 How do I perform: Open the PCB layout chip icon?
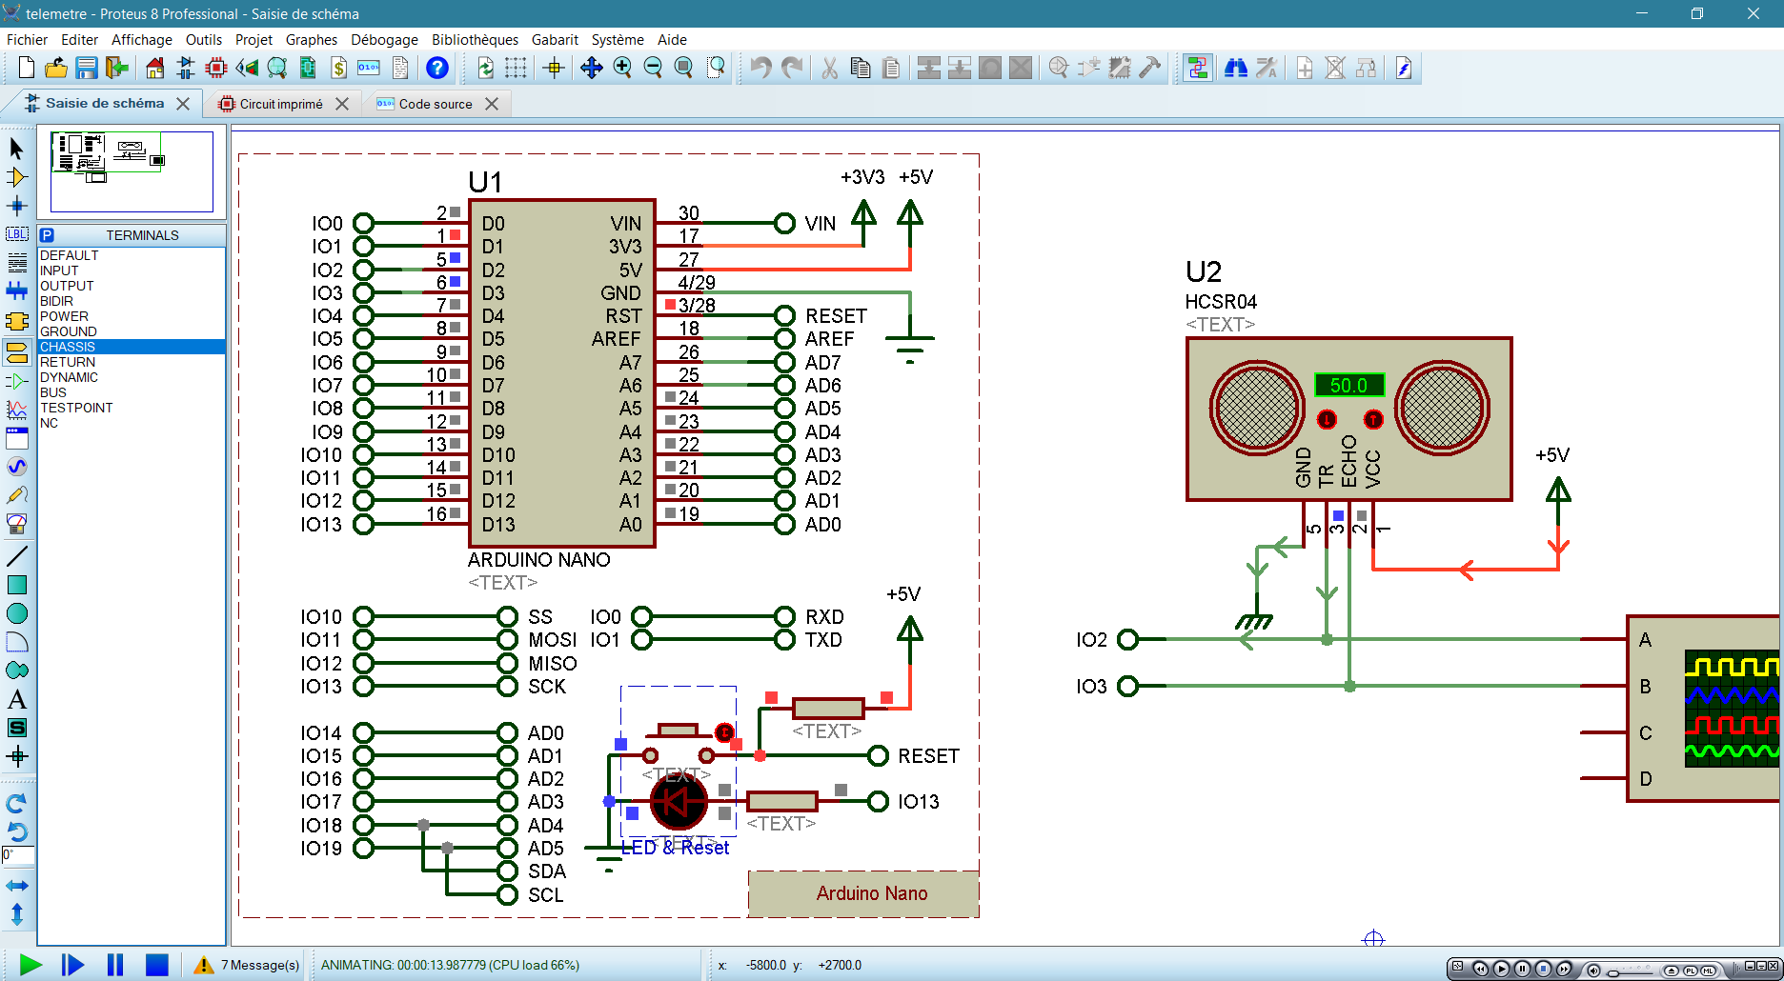(216, 68)
